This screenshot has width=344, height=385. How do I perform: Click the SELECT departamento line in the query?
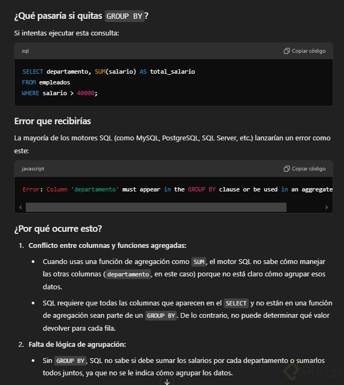(108, 72)
